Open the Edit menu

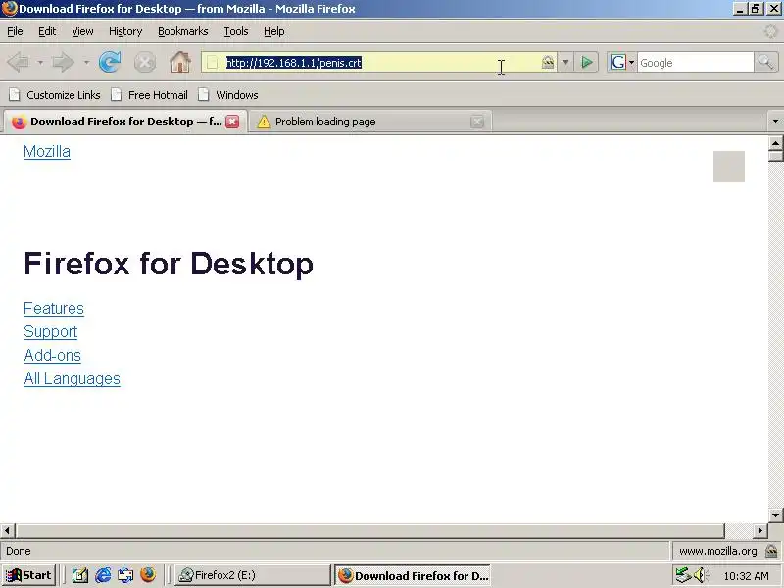[x=47, y=31]
